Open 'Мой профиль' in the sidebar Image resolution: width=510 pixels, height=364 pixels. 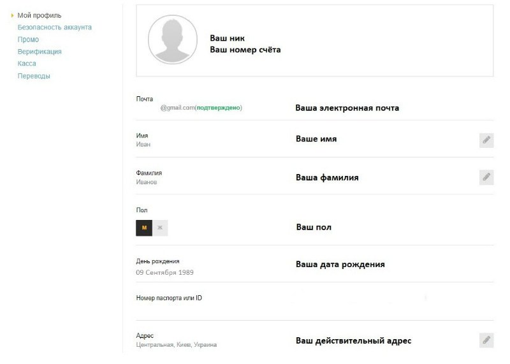pyautogui.click(x=40, y=15)
